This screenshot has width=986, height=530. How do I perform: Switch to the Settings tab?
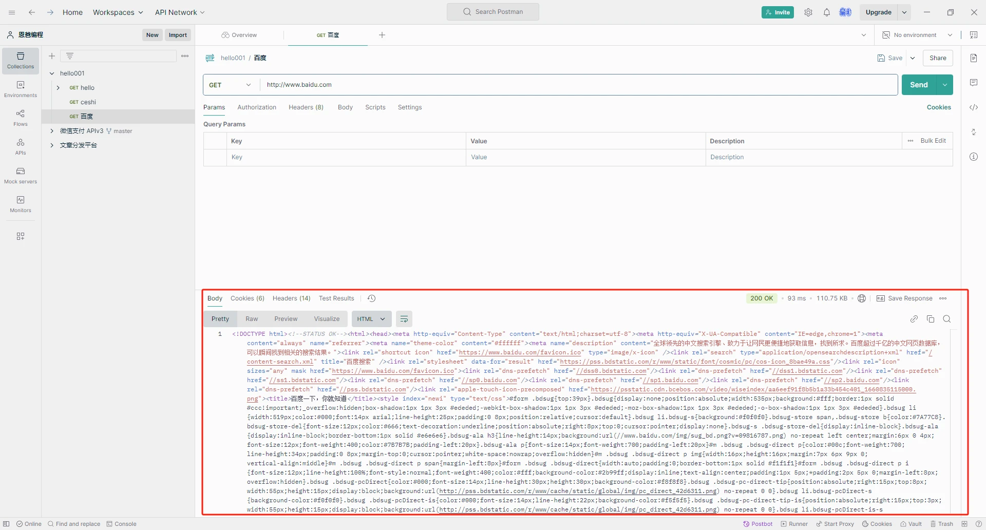point(410,107)
